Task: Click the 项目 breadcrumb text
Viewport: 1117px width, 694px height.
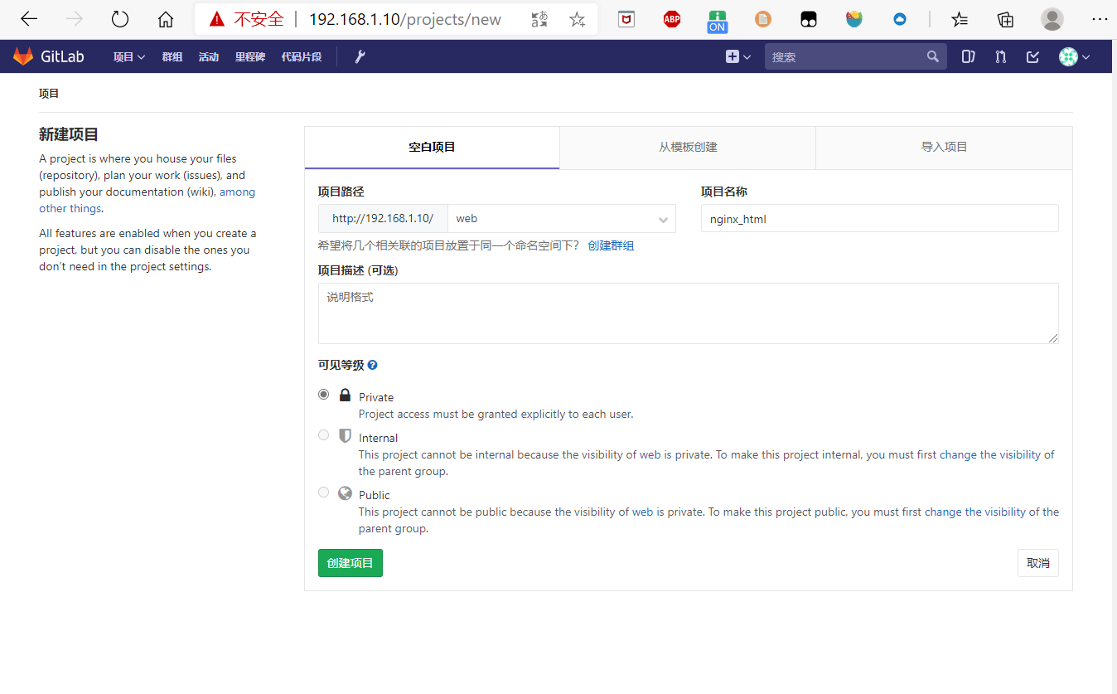Action: 49,94
